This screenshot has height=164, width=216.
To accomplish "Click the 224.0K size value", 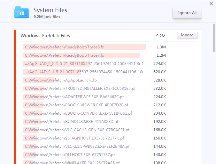I will pos(159,97).
